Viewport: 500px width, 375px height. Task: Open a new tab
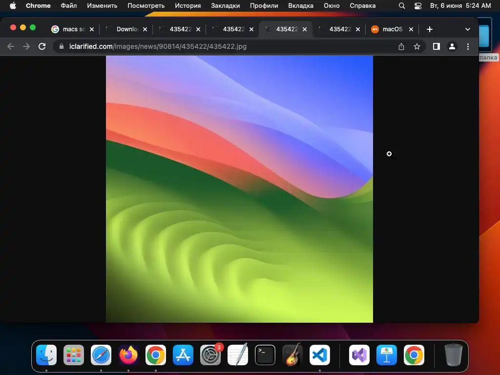pyautogui.click(x=430, y=29)
